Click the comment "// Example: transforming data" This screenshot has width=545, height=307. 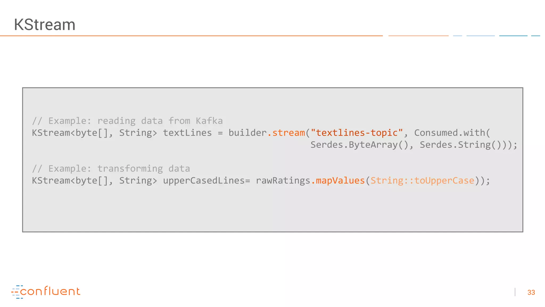[111, 169]
